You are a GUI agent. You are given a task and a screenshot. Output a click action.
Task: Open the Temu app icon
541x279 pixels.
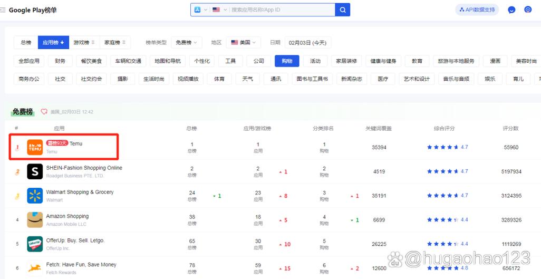click(x=35, y=148)
